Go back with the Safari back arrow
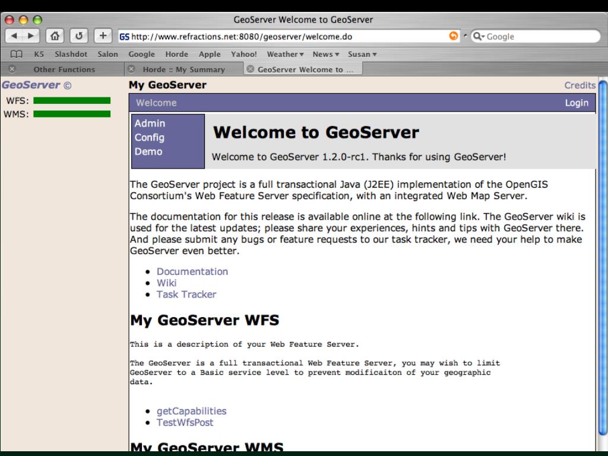The height and width of the screenshot is (456, 608). tap(14, 36)
